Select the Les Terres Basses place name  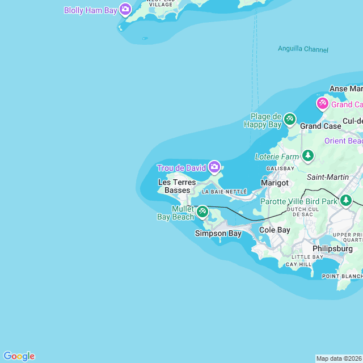(177, 186)
